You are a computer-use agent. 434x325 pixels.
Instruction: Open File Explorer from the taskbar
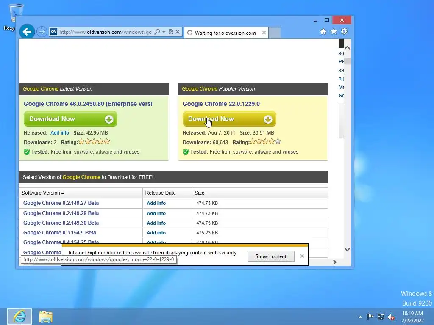tap(46, 317)
